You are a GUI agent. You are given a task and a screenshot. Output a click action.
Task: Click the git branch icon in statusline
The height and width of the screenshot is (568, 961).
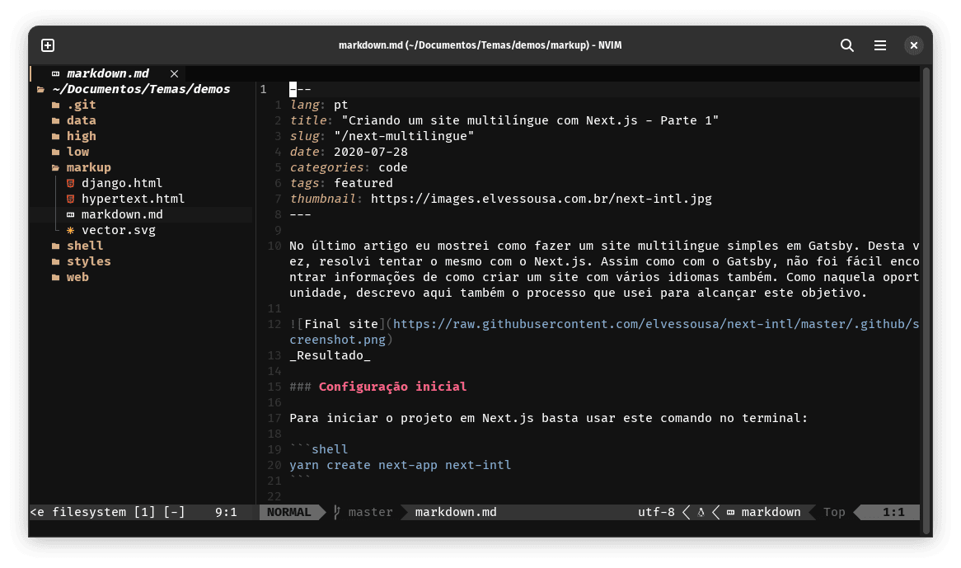coord(336,512)
